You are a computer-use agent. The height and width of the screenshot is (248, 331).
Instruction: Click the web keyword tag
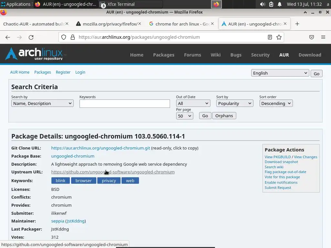(130, 181)
